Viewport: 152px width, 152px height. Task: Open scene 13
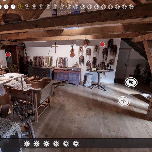click(55, 7)
